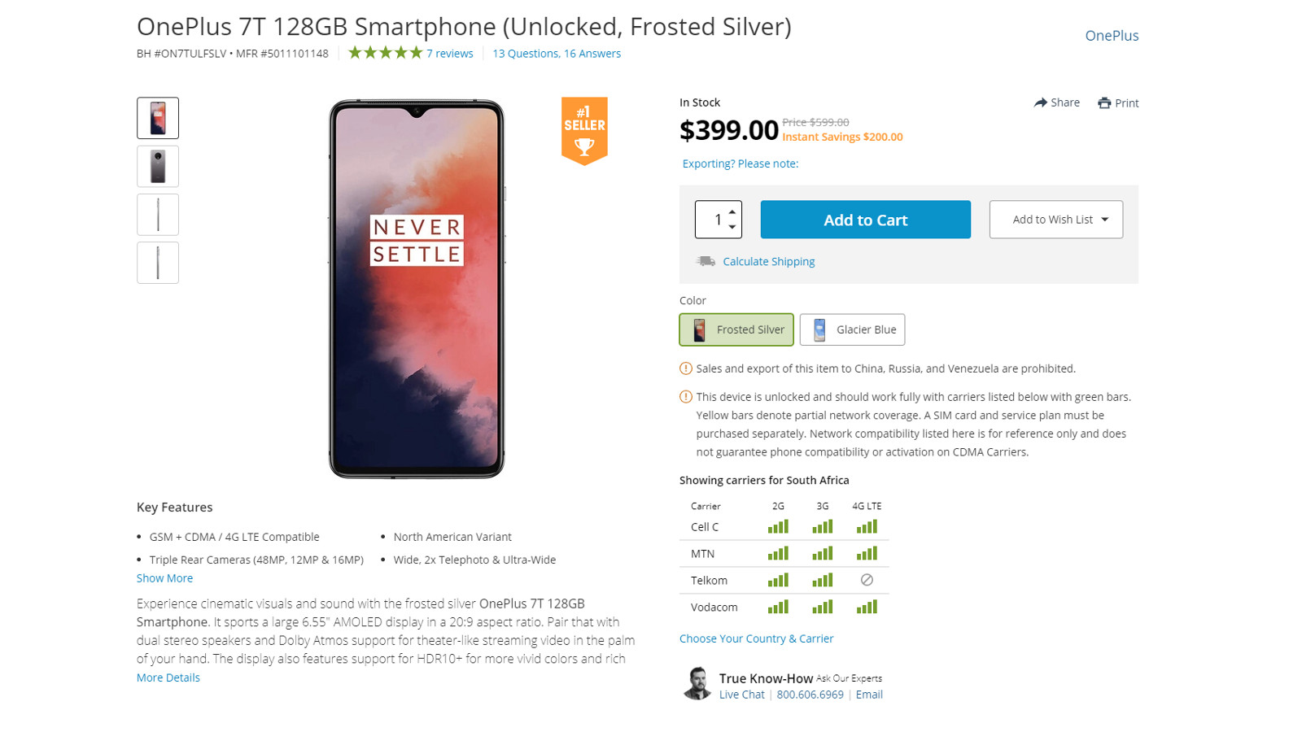Click the shipping truck icon
The height and width of the screenshot is (732, 1302).
coord(706,261)
